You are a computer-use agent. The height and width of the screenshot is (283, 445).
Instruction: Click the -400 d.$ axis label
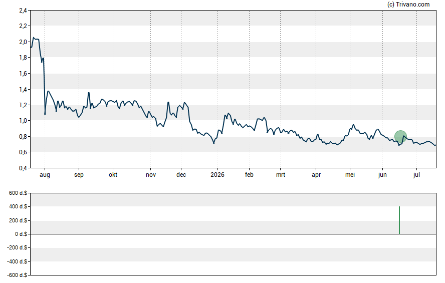click(17, 261)
